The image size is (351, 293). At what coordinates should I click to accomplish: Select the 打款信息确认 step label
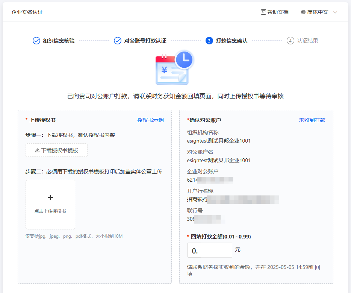[x=231, y=41]
